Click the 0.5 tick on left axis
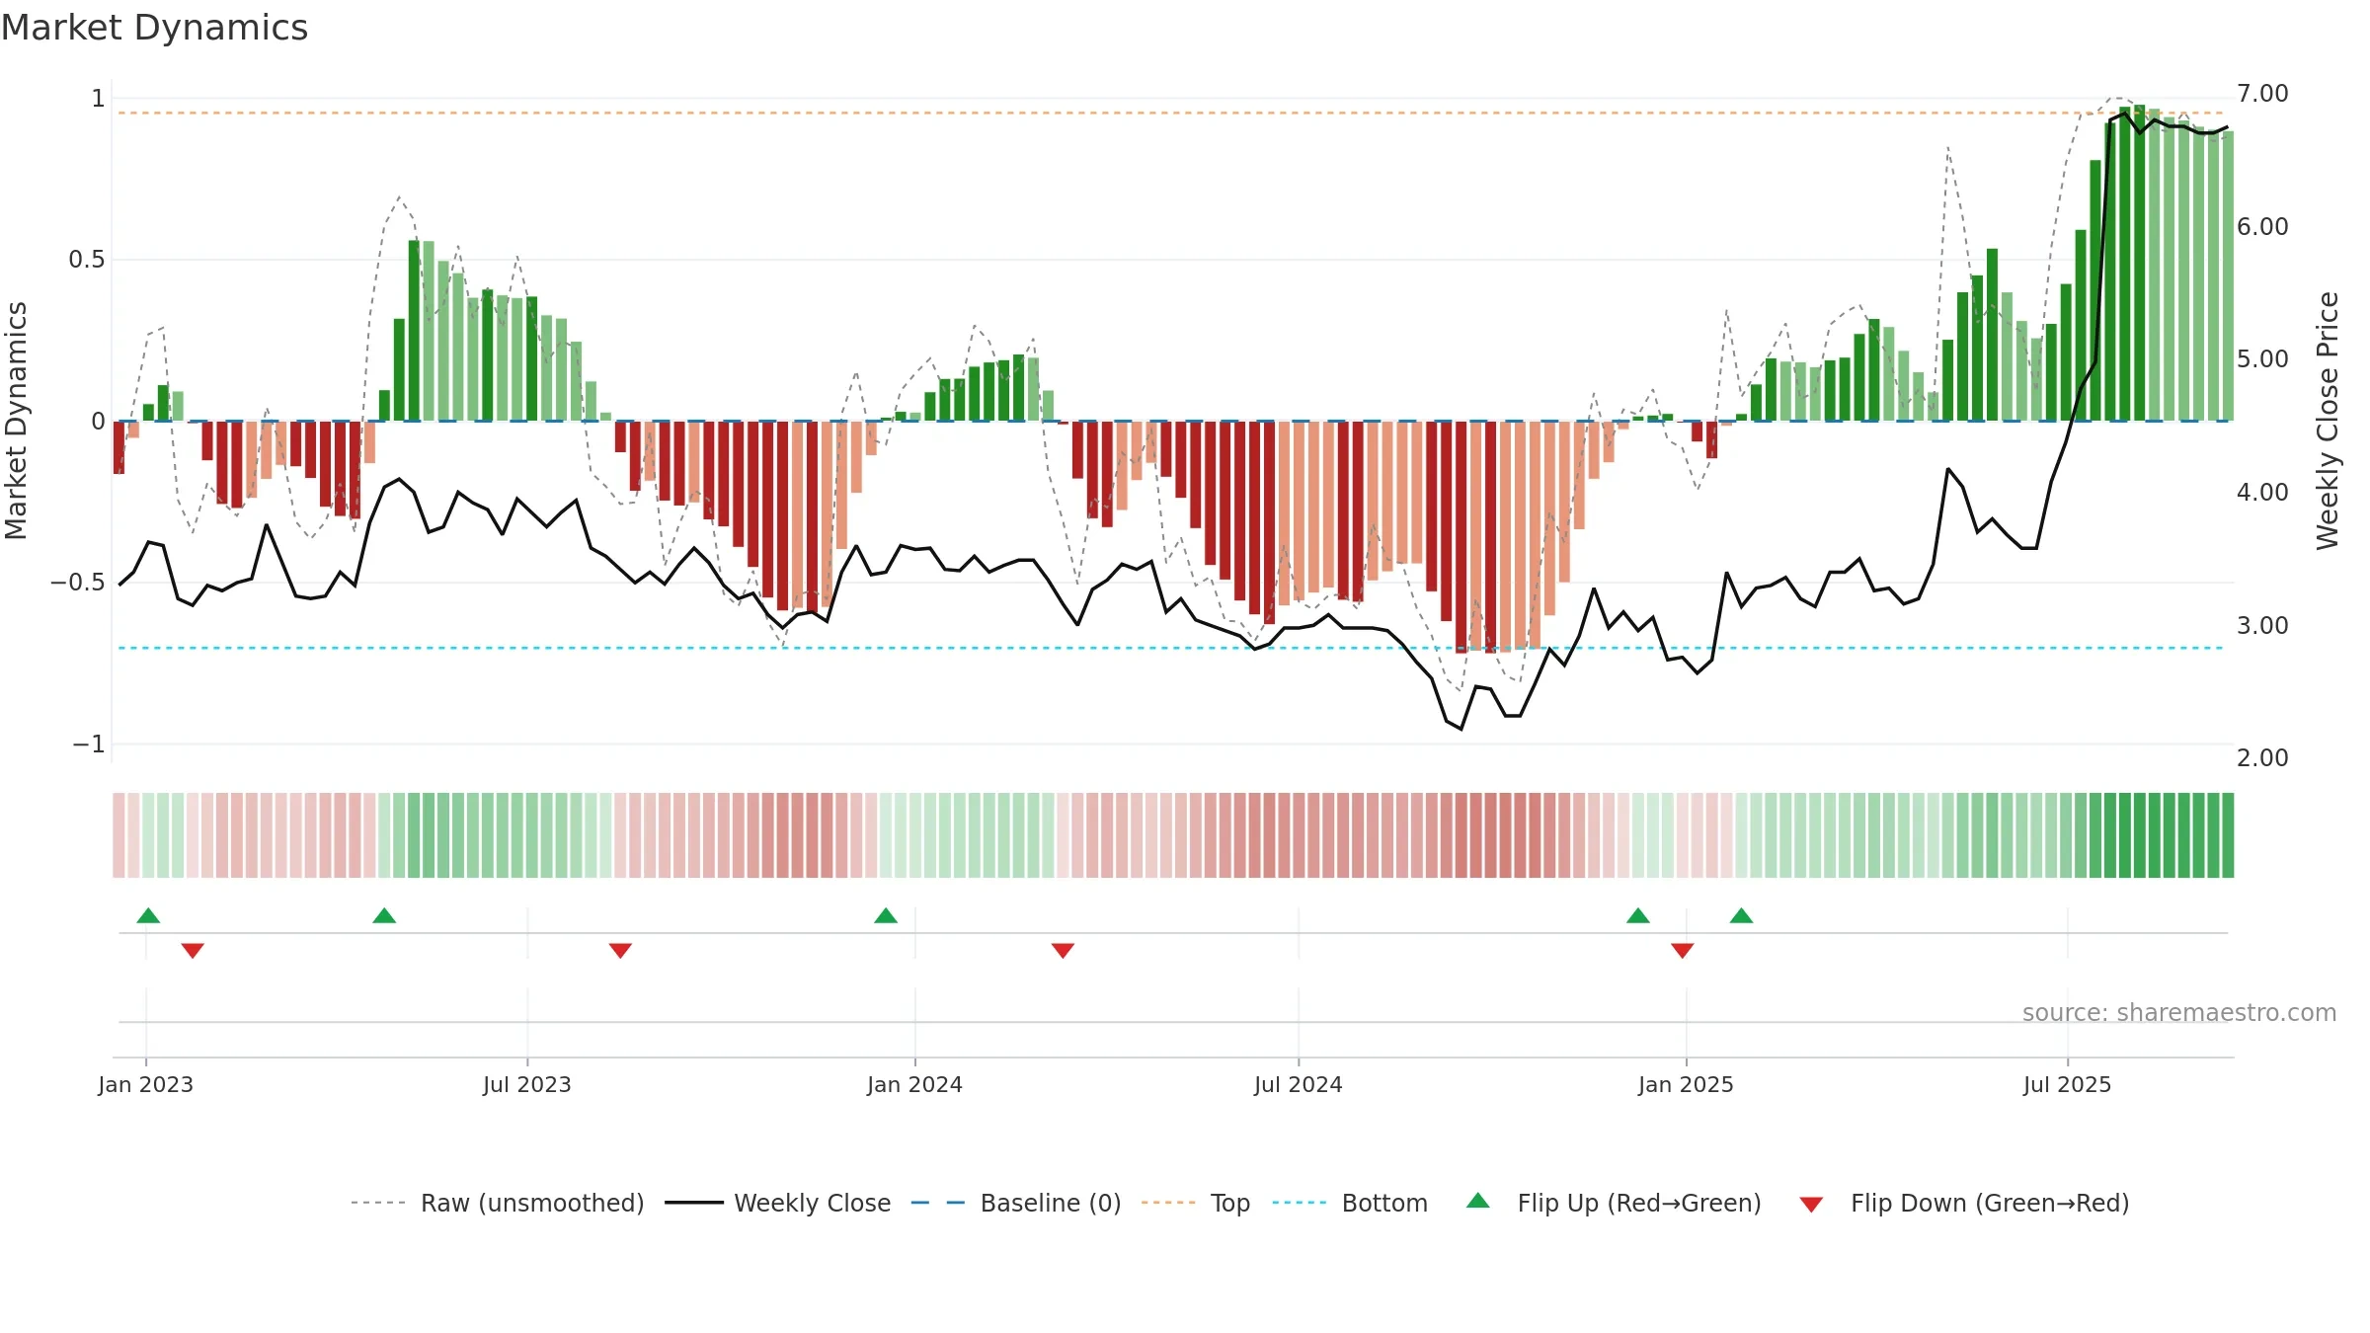The height and width of the screenshot is (1333, 2370). point(87,260)
